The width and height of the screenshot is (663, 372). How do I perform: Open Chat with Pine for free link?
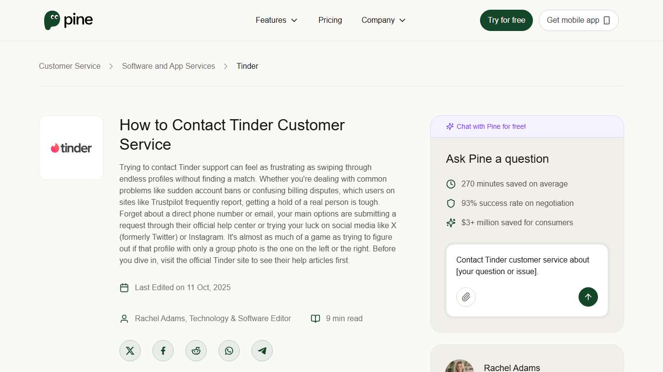coord(490,126)
